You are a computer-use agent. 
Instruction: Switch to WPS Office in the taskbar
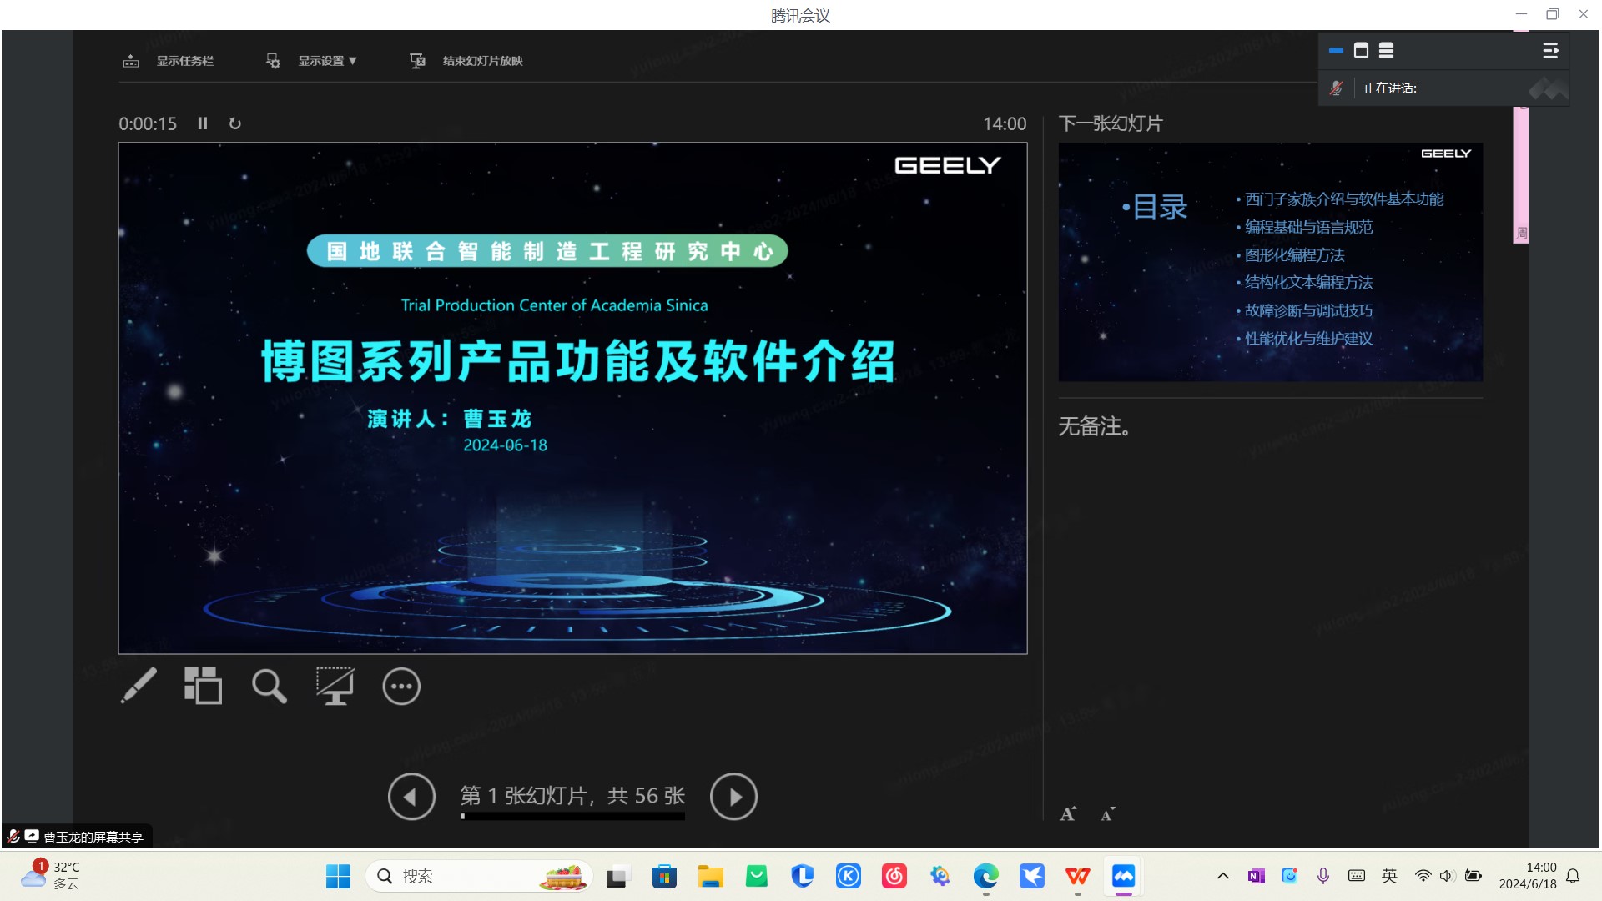pos(1078,876)
